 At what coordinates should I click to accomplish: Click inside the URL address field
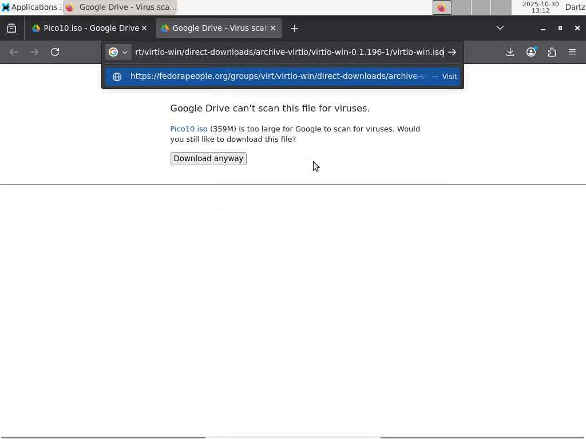click(289, 52)
